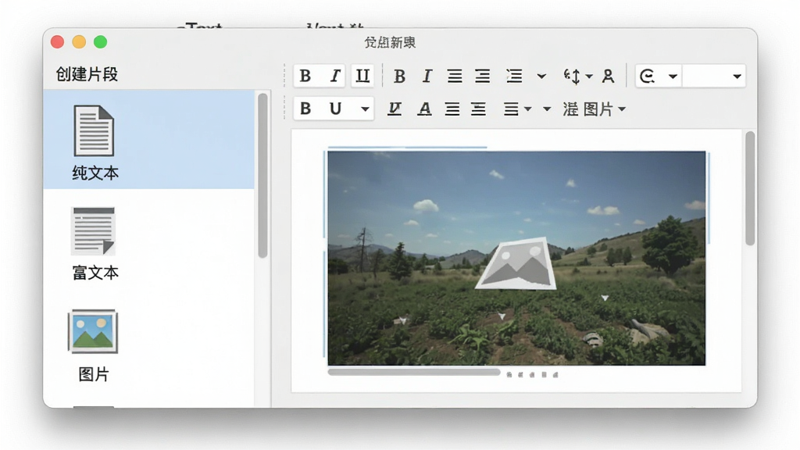Click the sidebar vertical scrollbar
This screenshot has width=800, height=450.
(262, 176)
